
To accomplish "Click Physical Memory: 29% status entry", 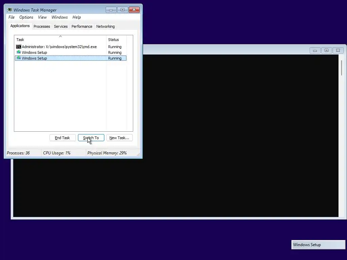I will point(107,153).
